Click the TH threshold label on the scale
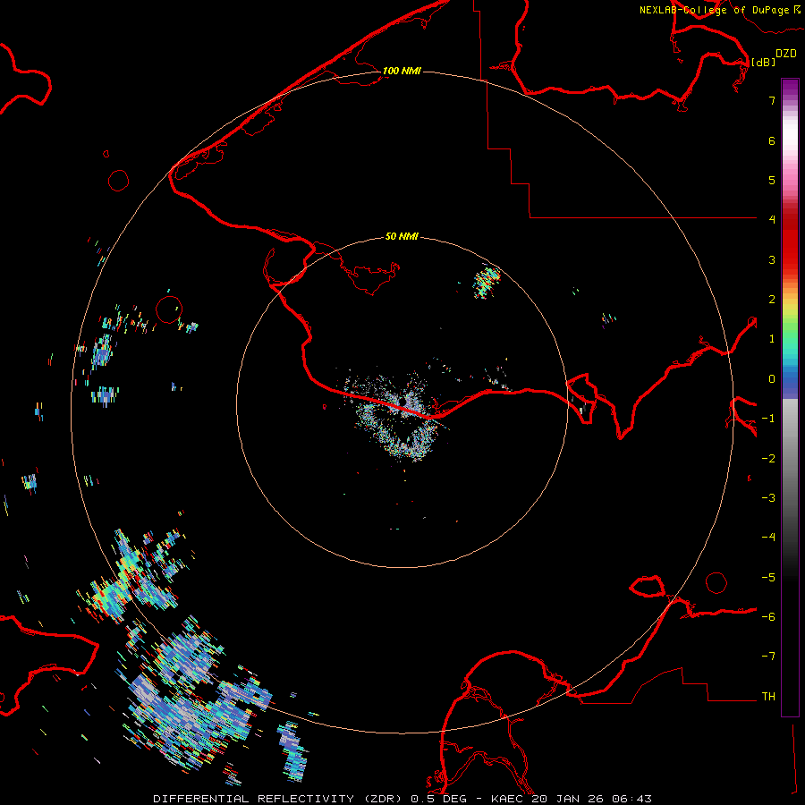Image resolution: width=805 pixels, height=805 pixels. tap(768, 697)
